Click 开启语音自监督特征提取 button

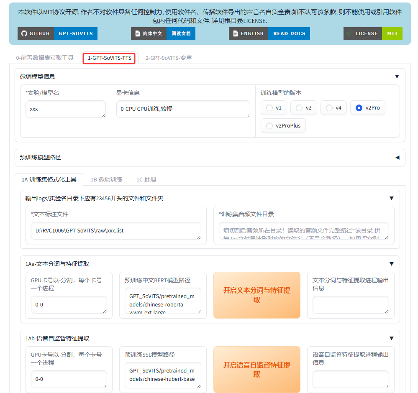pyautogui.click(x=256, y=370)
